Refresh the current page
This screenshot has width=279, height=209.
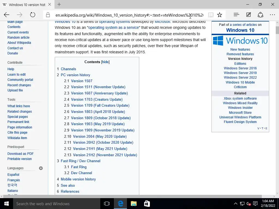click(x=33, y=15)
